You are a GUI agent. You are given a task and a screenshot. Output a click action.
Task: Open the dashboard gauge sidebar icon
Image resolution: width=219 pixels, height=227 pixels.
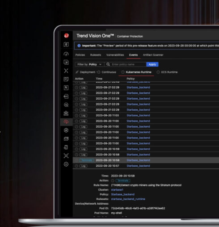66,54
